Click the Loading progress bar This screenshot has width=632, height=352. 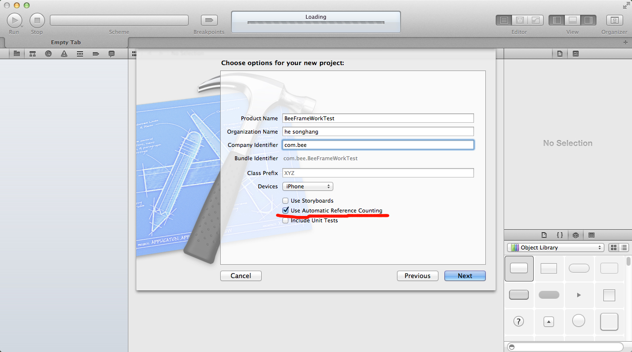click(316, 23)
